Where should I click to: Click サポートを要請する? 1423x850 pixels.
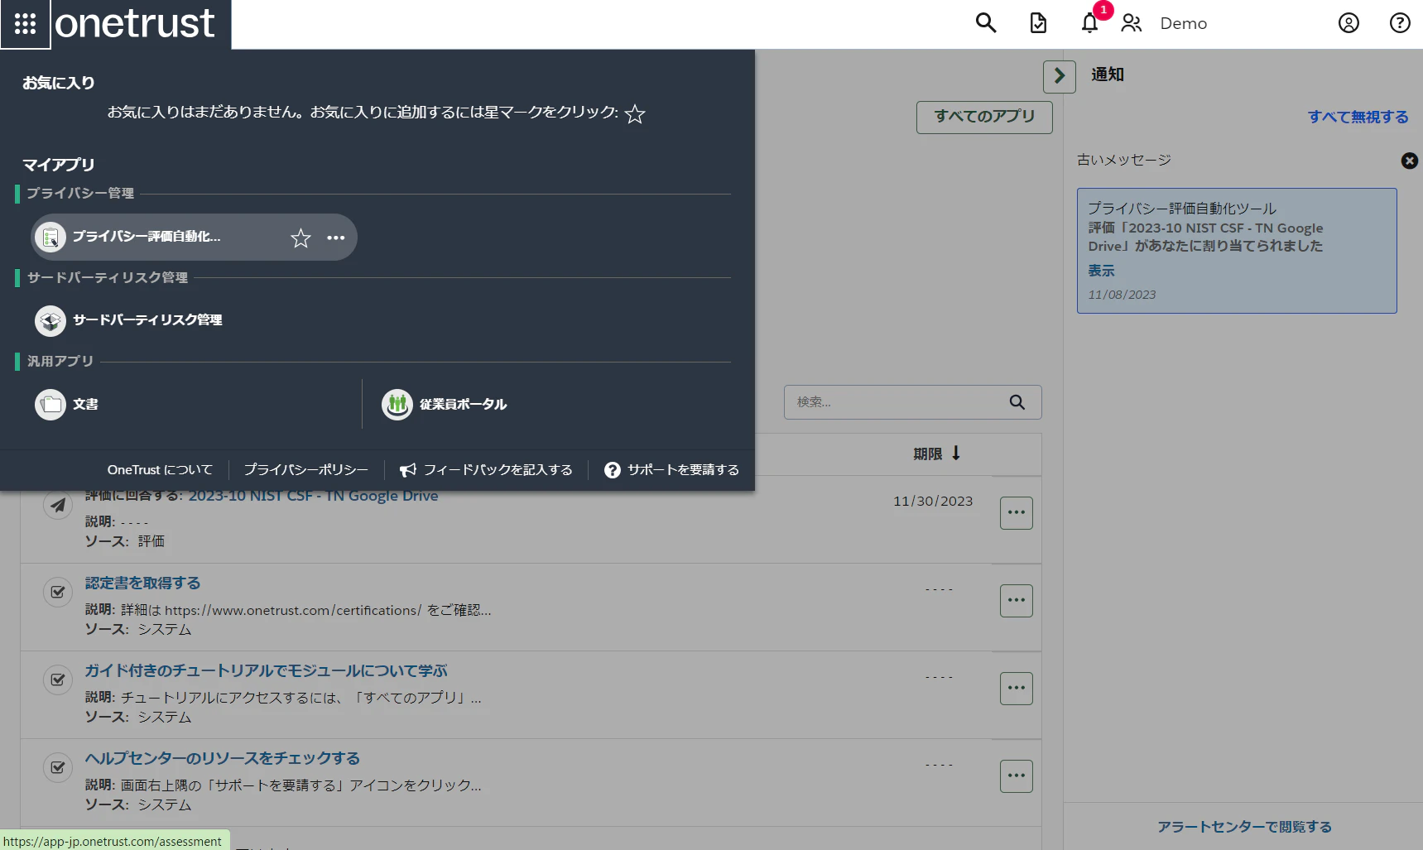[671, 470]
